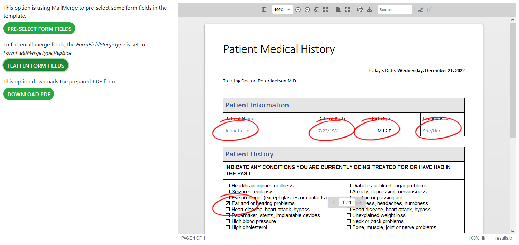
Task: Click the greyed edit form icon
Action: tap(430, 10)
